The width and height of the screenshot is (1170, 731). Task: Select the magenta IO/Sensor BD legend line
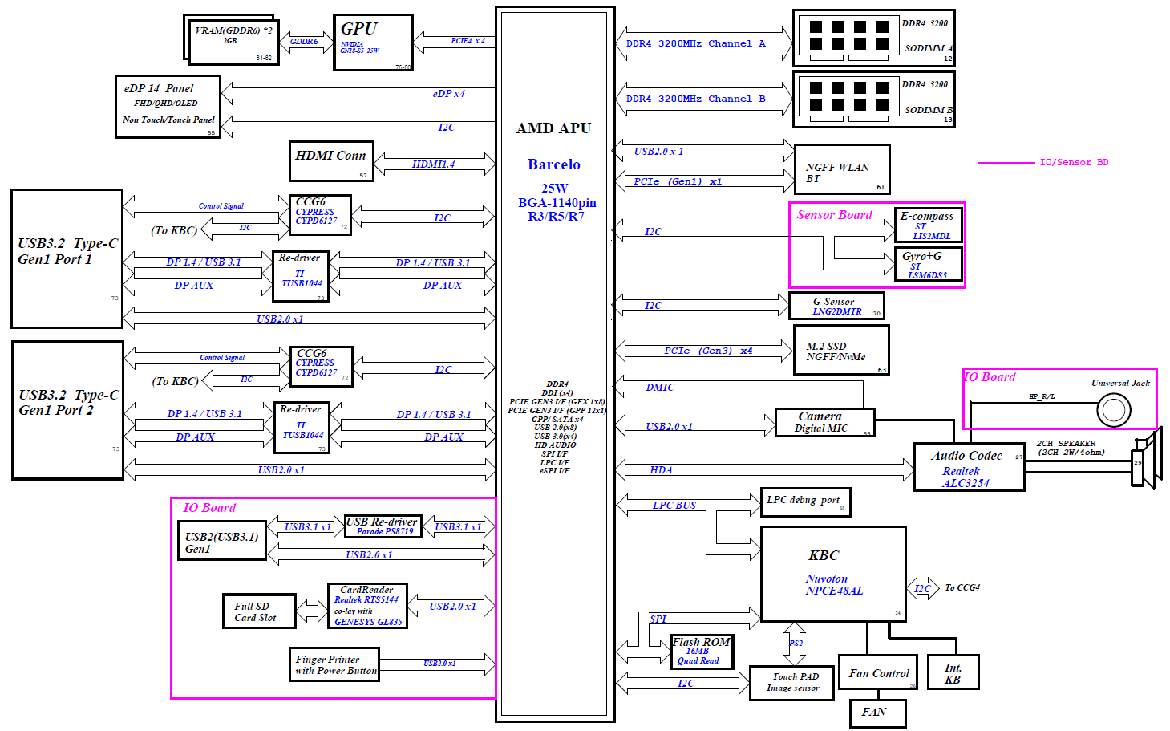coord(1006,163)
